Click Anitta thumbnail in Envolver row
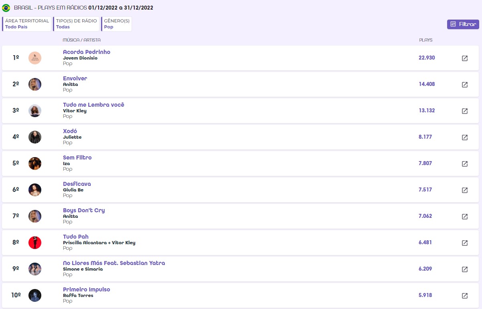 [x=35, y=84]
